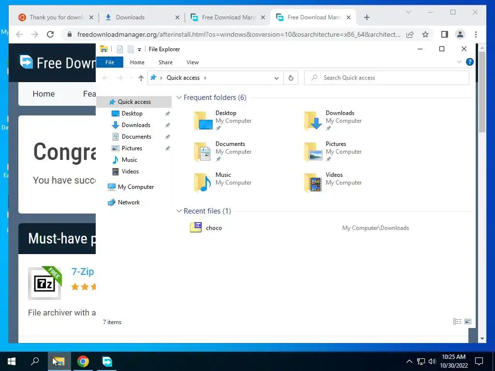The height and width of the screenshot is (371, 495).
Task: Select Network in the navigation pane
Action: tap(129, 202)
